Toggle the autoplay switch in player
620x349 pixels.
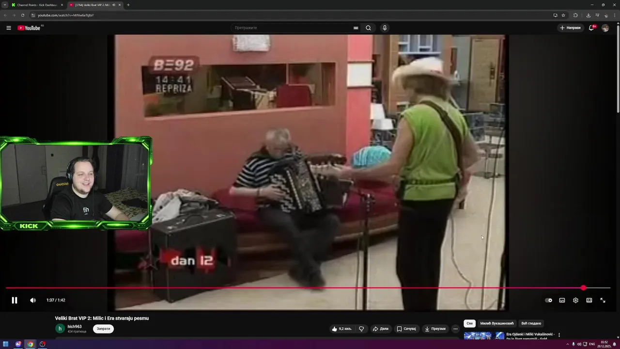tap(548, 300)
